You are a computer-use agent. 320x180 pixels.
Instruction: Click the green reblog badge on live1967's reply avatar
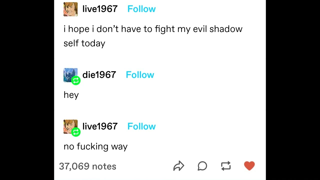point(76,132)
